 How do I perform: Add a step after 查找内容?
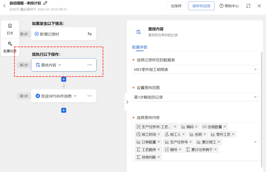pos(64,79)
